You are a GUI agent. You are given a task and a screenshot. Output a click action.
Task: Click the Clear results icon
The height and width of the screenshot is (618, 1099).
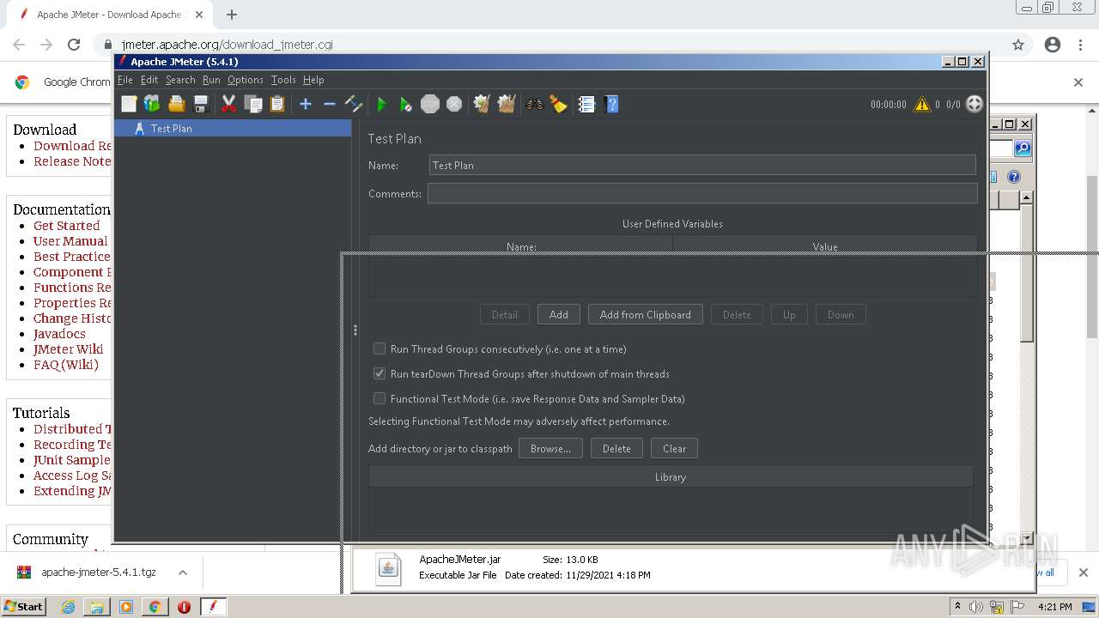482,104
